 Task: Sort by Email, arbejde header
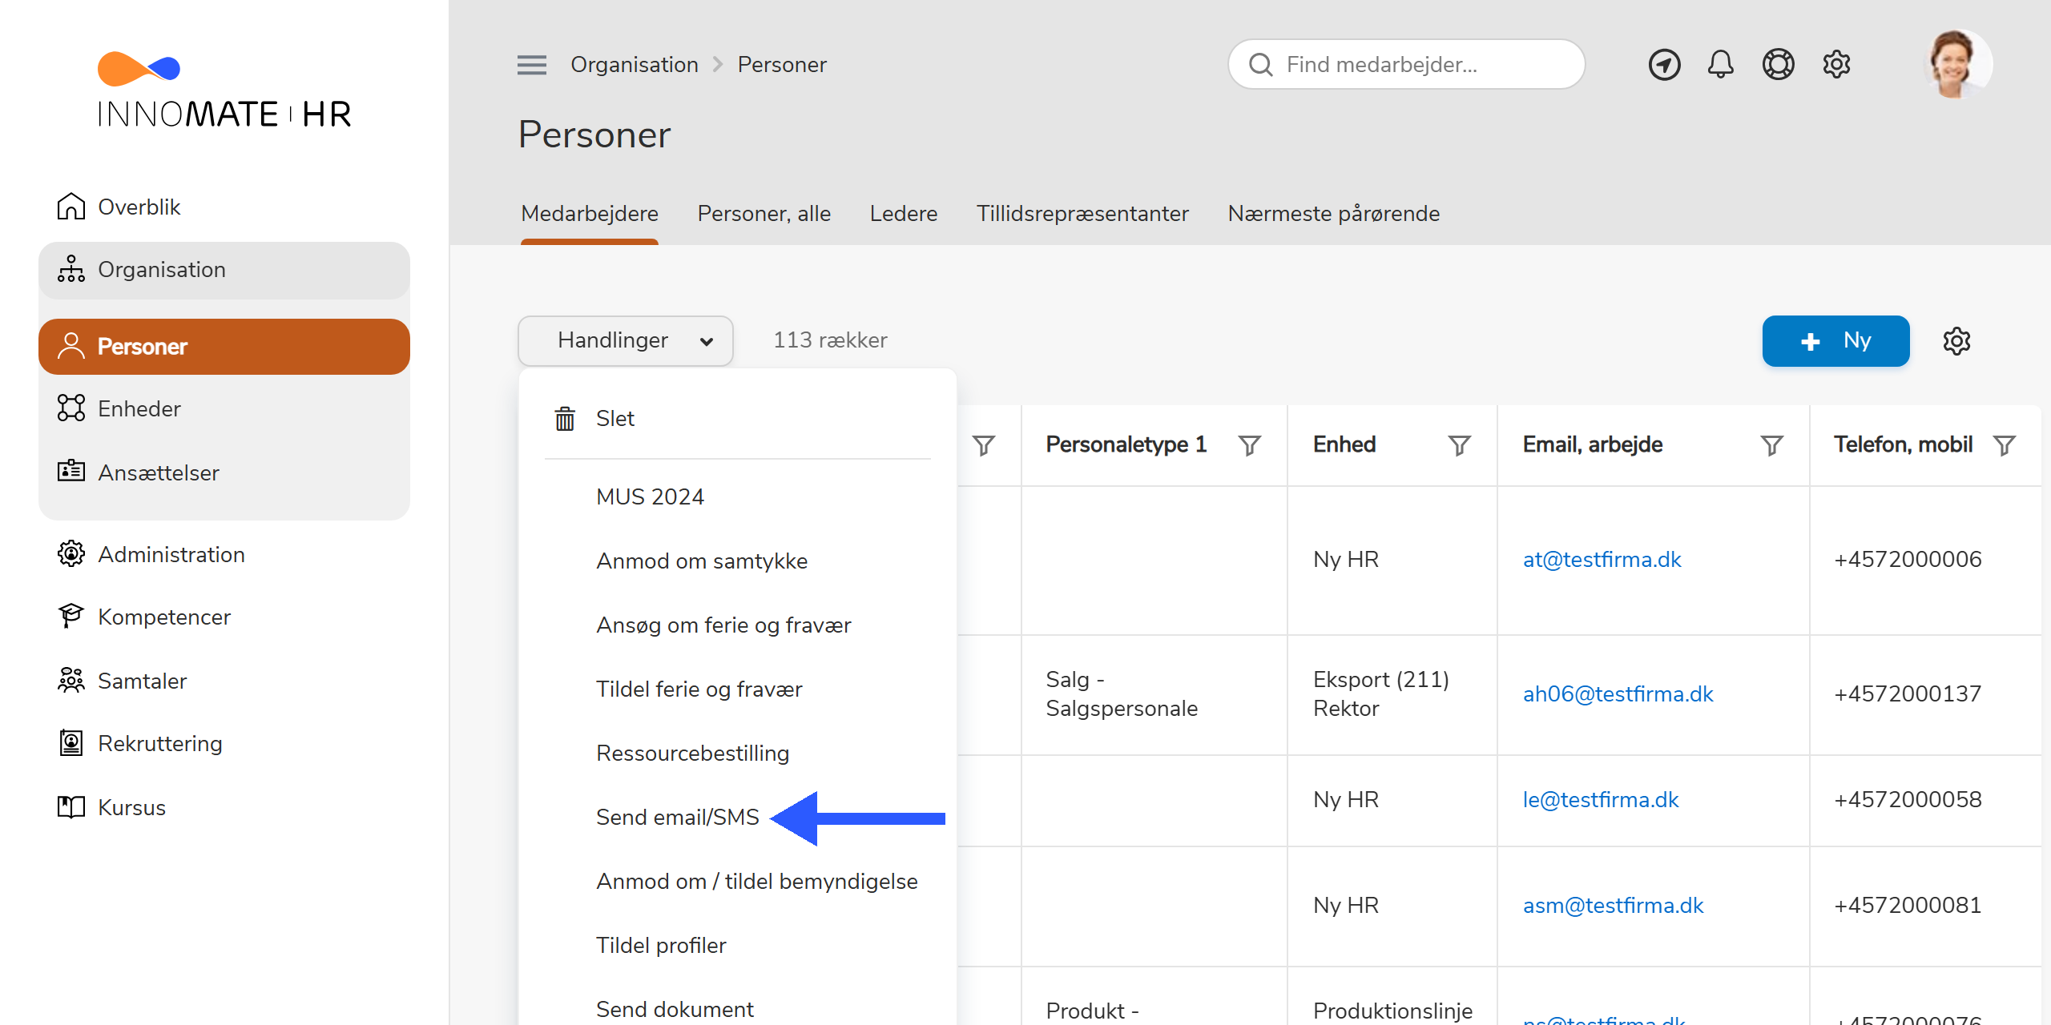[1593, 444]
